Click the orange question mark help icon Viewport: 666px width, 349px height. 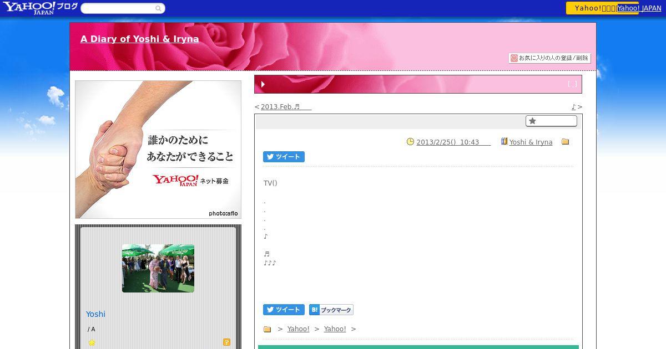(226, 342)
